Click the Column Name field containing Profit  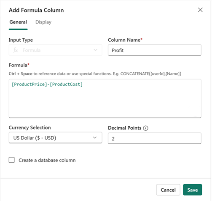pyautogui.click(x=155, y=50)
